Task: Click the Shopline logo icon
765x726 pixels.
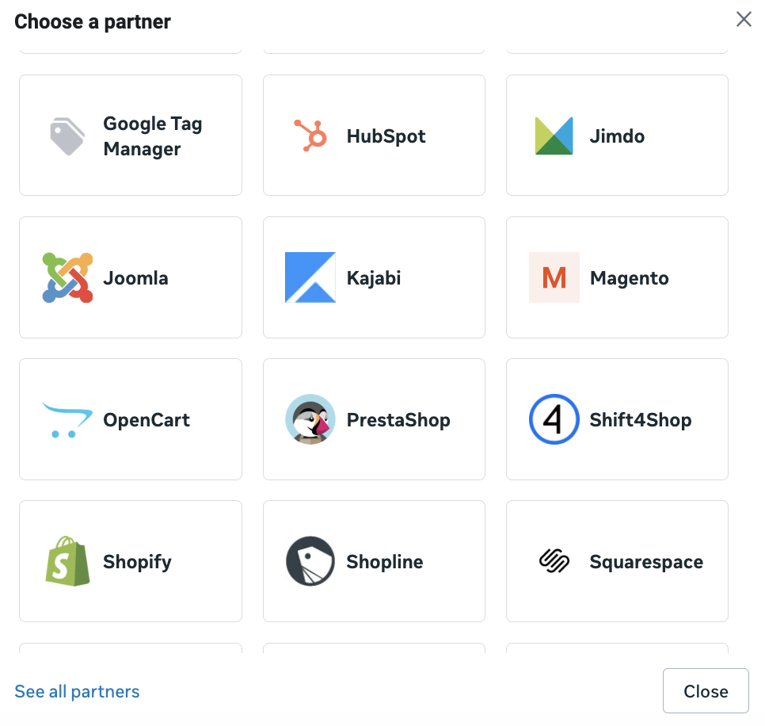Action: [310, 561]
